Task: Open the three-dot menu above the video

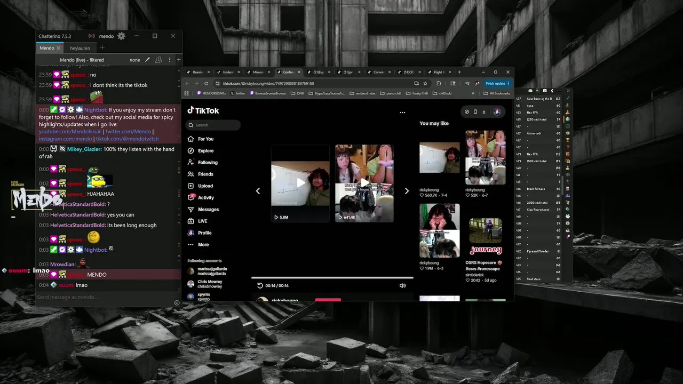Action: tap(403, 113)
